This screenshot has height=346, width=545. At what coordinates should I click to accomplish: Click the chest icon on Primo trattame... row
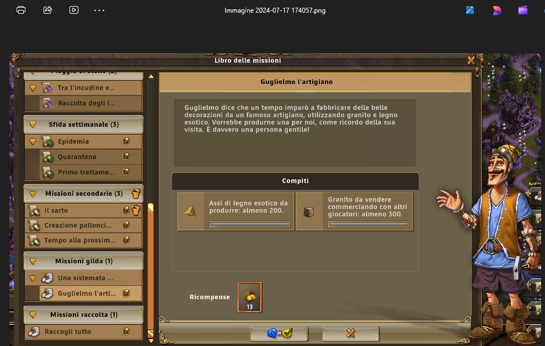point(126,172)
